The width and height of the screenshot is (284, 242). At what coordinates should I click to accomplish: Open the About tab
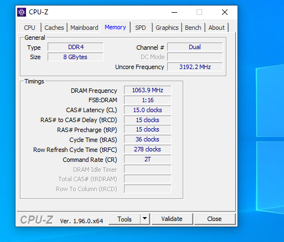tap(216, 28)
